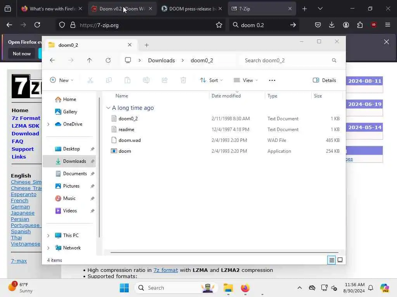This screenshot has height=297, width=397.
Task: Go up one folder level in Explorer
Action: [90, 60]
